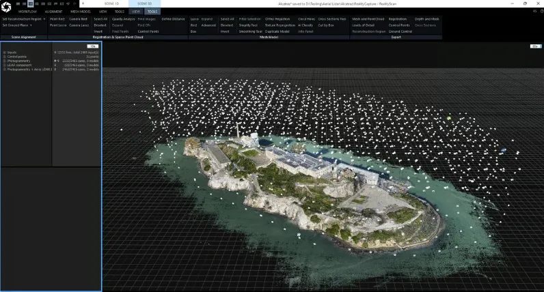The image size is (544, 292).
Task: Click the redo arrow in title bar
Action: click(74, 4)
